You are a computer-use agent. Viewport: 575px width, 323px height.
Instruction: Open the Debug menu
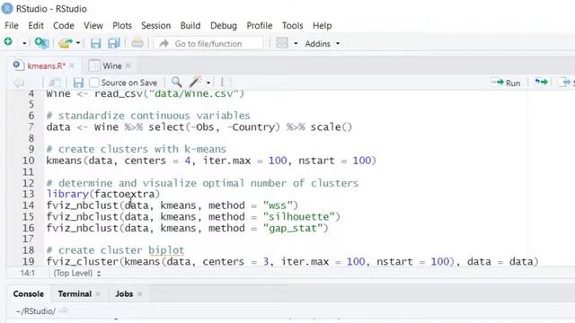pyautogui.click(x=224, y=26)
